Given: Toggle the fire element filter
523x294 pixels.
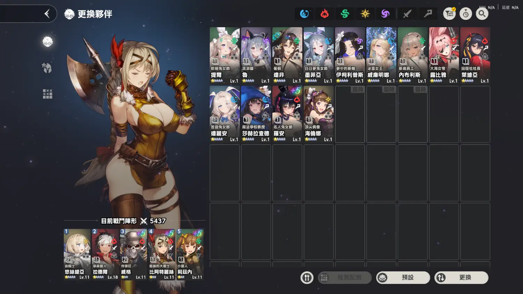Looking at the screenshot, I should tap(325, 14).
